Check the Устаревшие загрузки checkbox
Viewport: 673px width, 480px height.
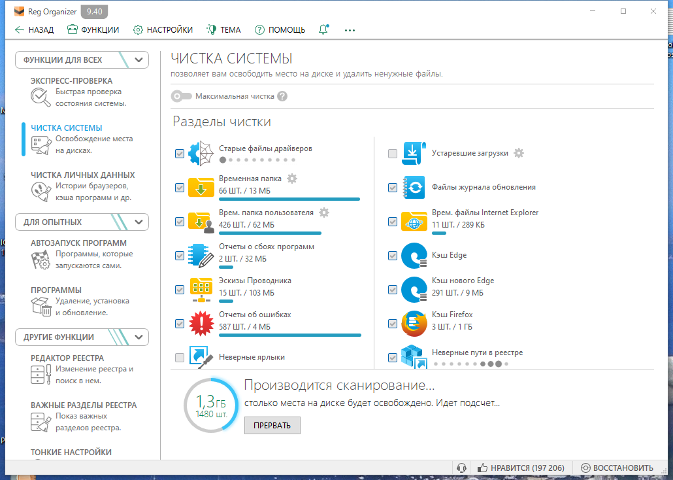pos(393,154)
